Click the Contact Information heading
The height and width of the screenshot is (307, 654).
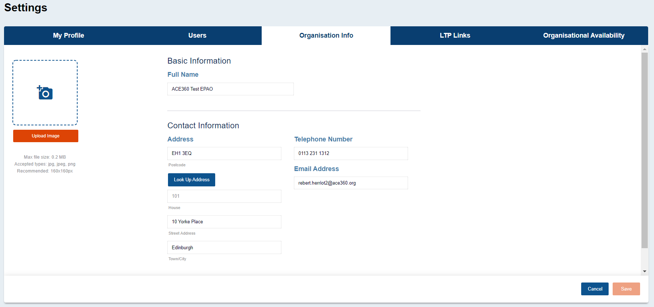(x=203, y=126)
